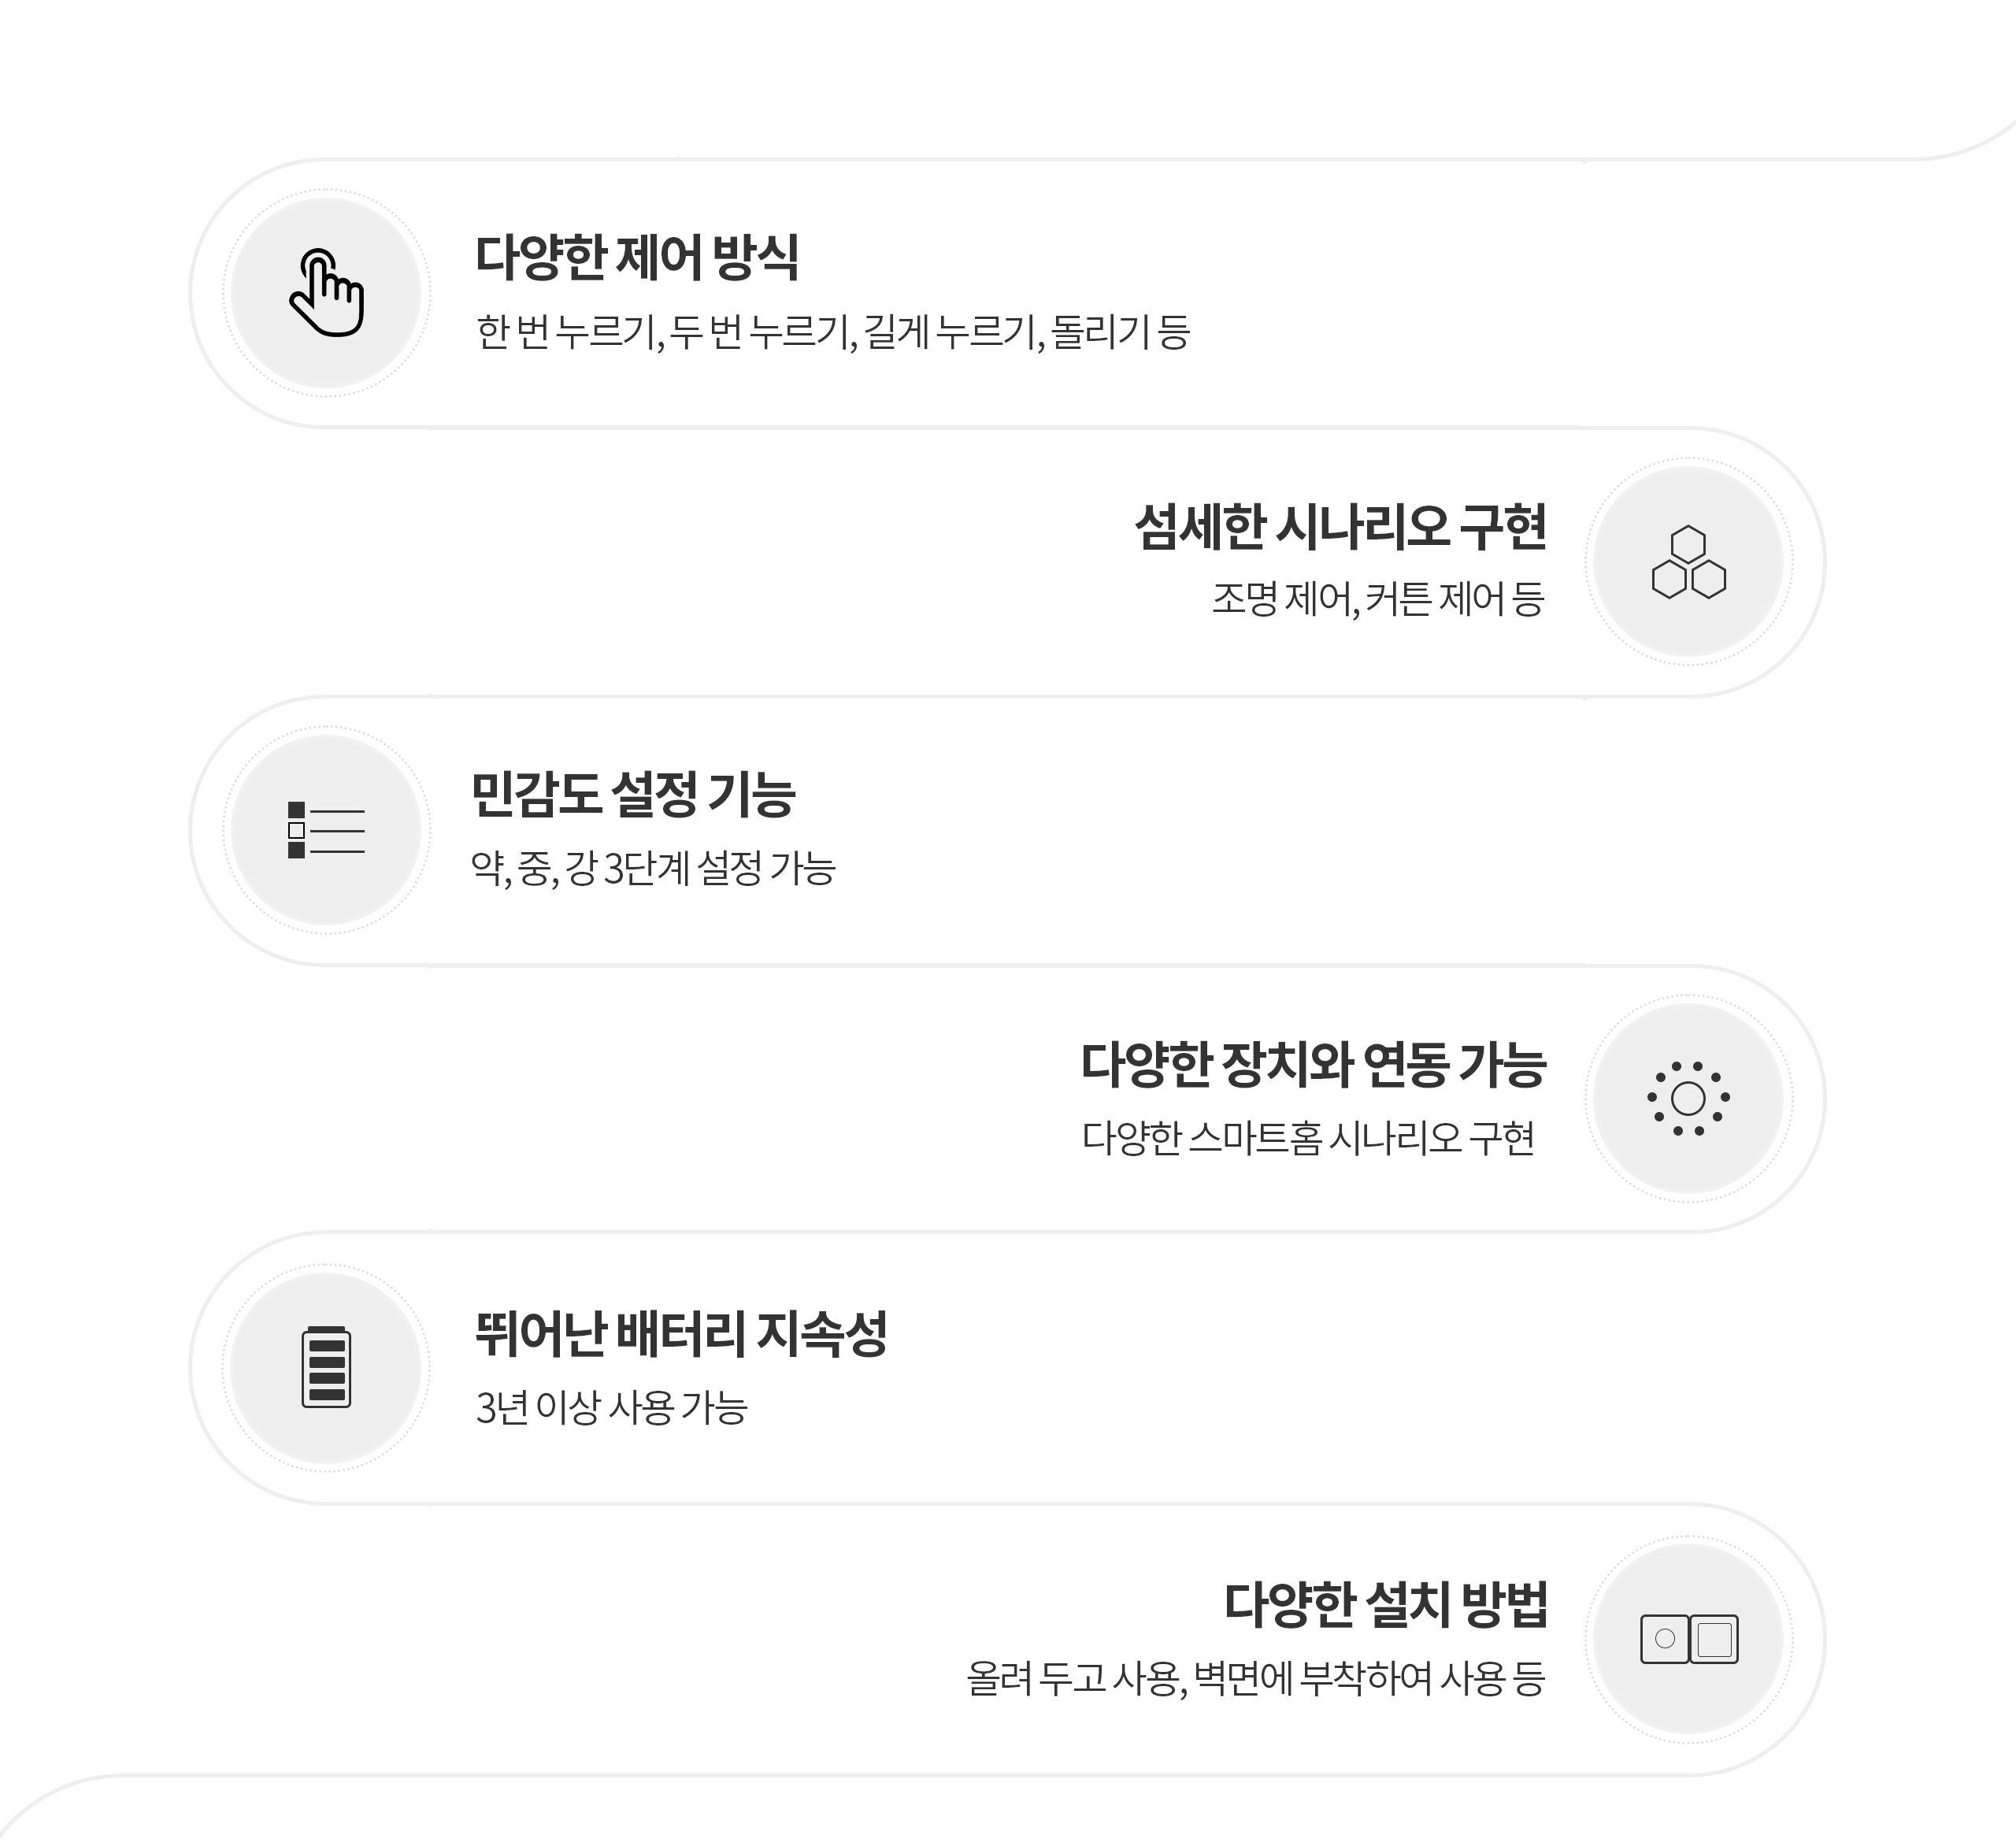Viewport: 2016px width, 1846px height.
Task: Select the heading 다양한 설치 방법
Action: (1386, 1604)
